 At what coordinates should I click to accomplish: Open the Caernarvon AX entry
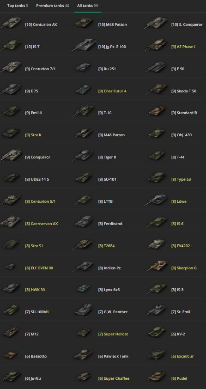[x=42, y=224]
